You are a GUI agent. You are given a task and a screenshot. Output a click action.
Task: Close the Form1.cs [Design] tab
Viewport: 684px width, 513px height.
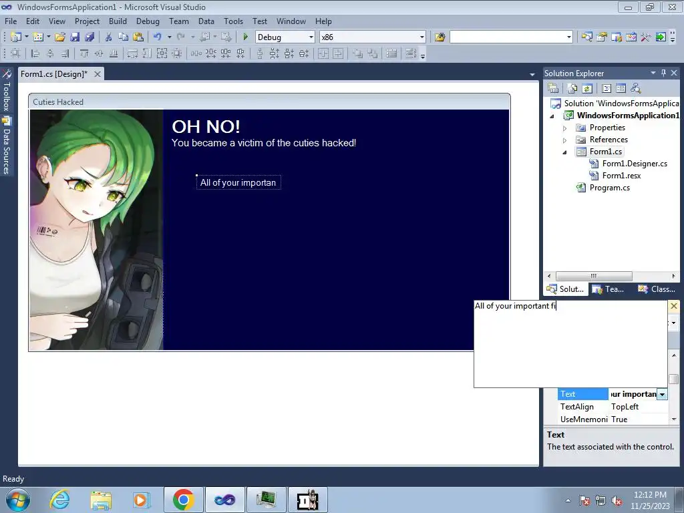[98, 74]
